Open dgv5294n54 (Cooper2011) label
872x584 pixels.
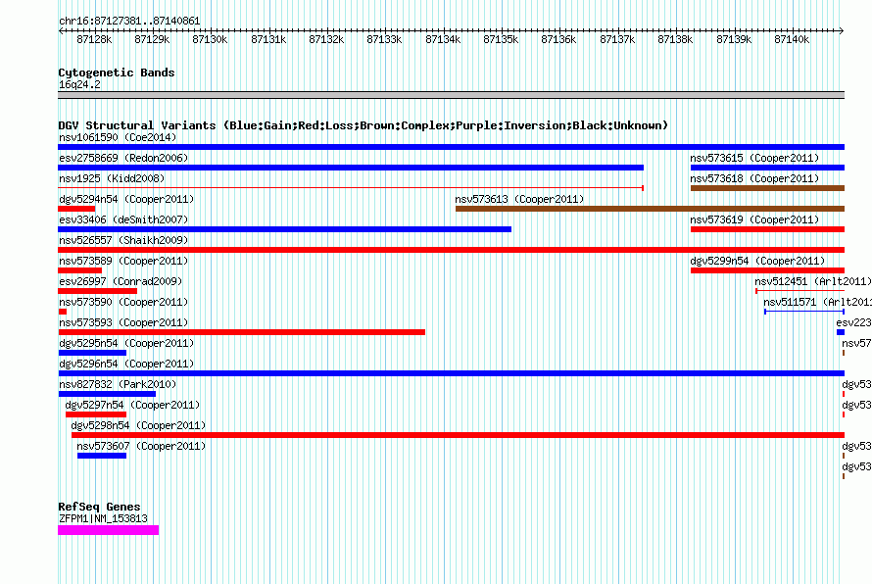pyautogui.click(x=126, y=199)
